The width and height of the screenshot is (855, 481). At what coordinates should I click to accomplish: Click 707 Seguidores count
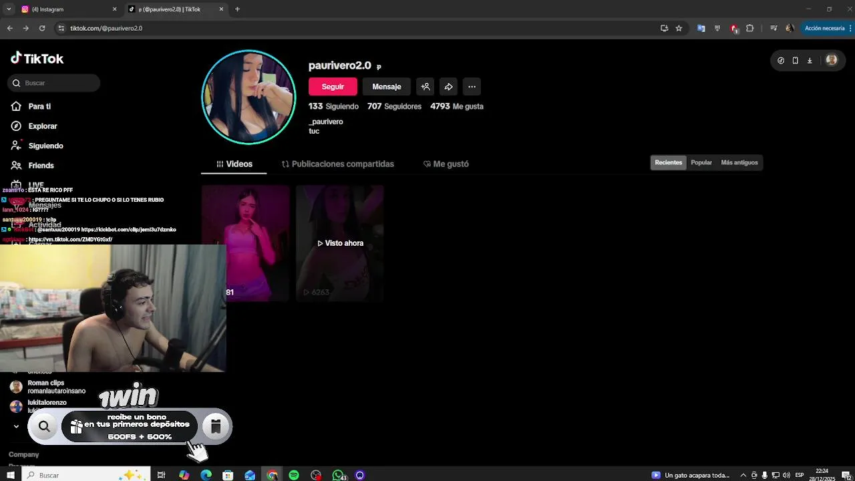click(394, 106)
